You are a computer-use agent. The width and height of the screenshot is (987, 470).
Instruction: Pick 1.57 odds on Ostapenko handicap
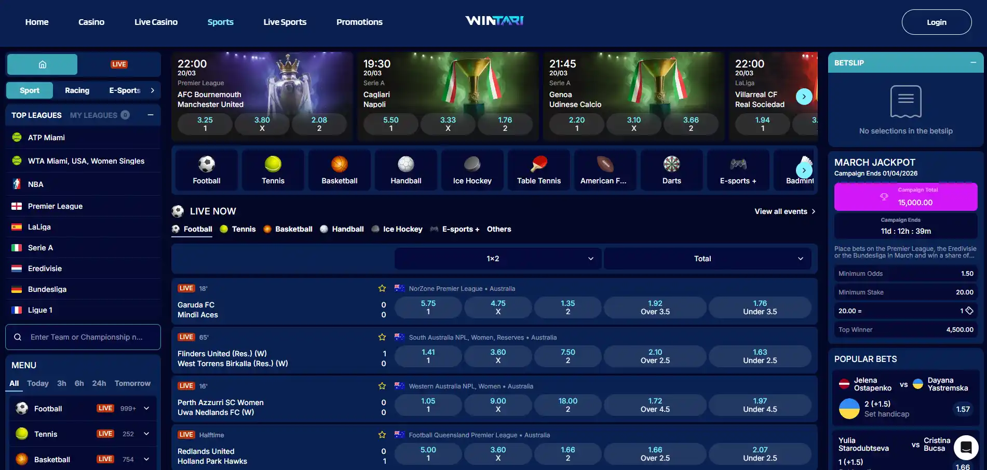coord(963,409)
